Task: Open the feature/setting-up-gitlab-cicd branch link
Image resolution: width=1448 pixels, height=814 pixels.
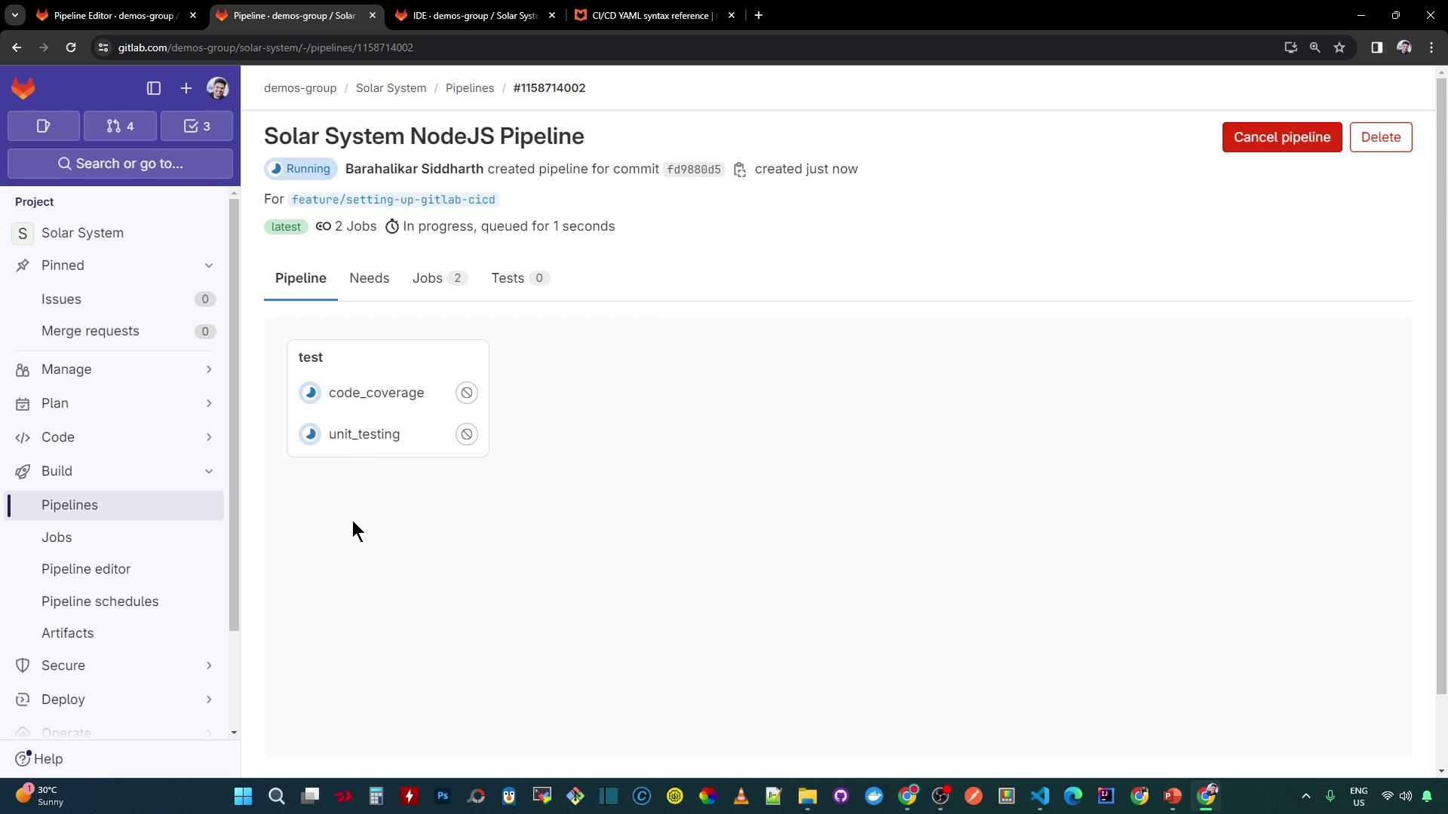Action: click(x=393, y=200)
